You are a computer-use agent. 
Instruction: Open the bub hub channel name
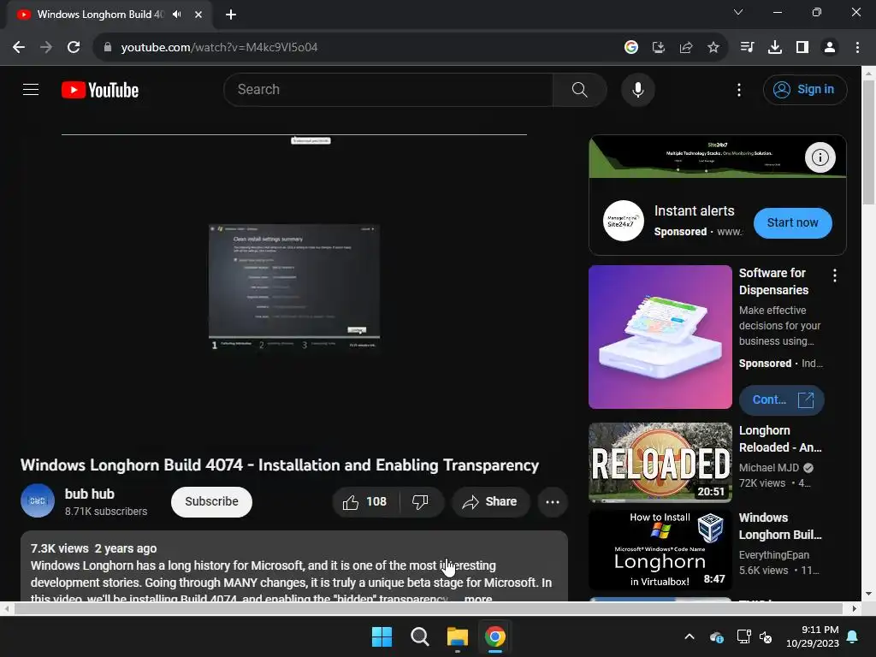click(89, 494)
